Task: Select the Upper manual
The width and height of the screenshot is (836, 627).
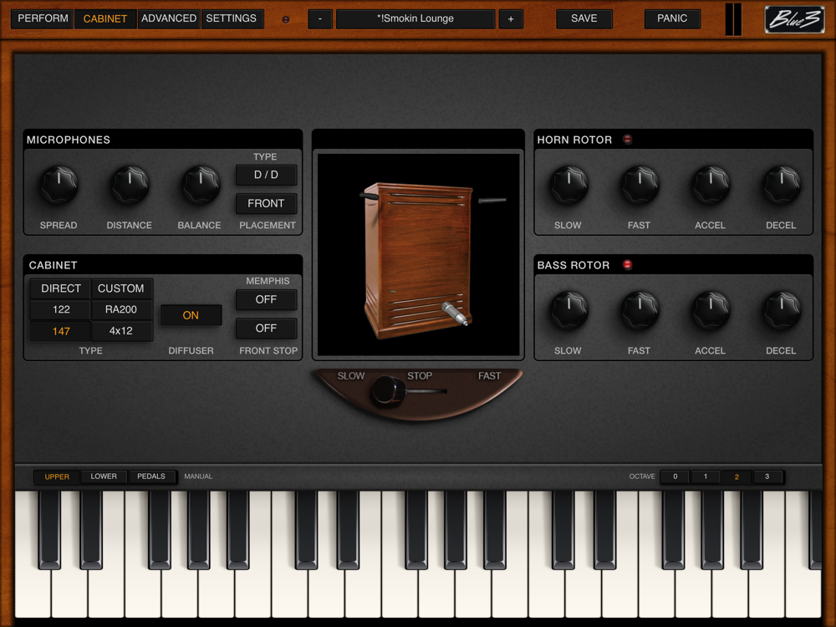Action: click(x=57, y=477)
